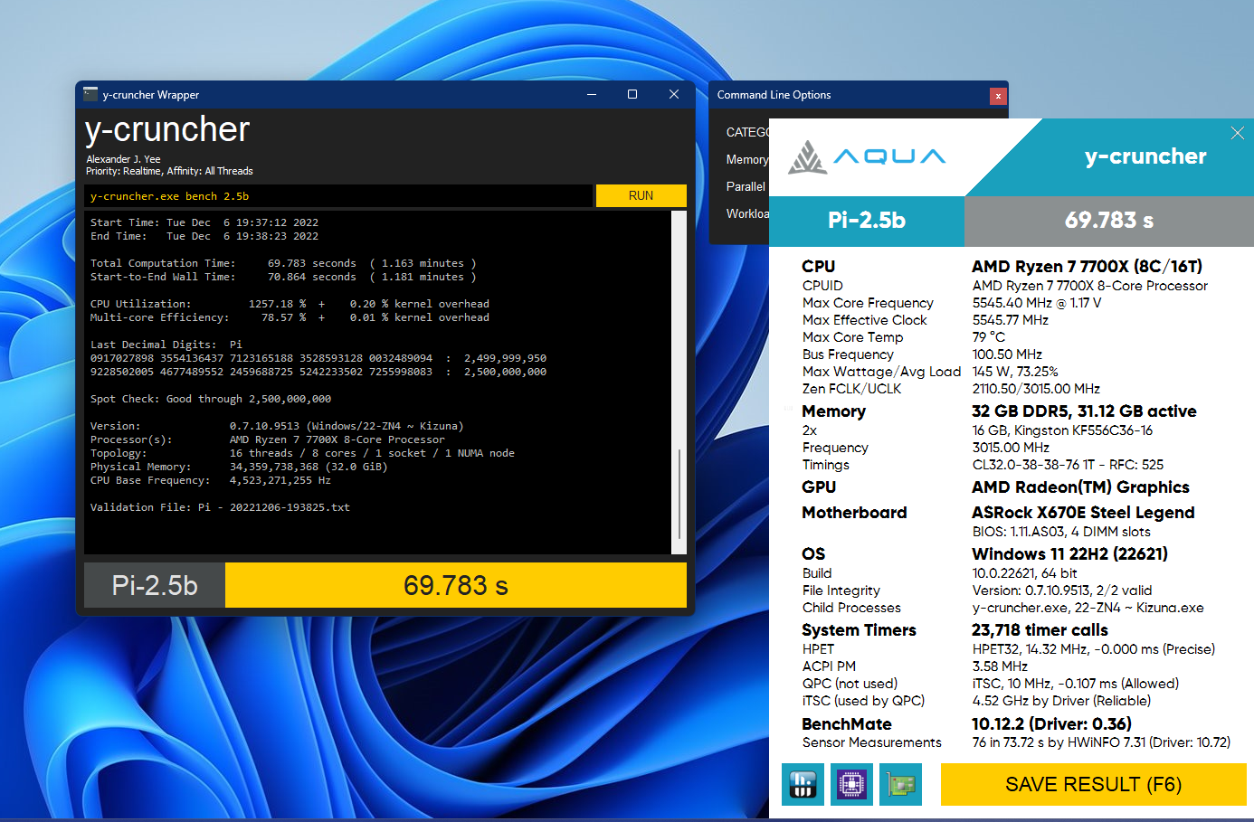Run the y-cruncher benchmark with RUN
This screenshot has height=822, width=1254.
(641, 195)
